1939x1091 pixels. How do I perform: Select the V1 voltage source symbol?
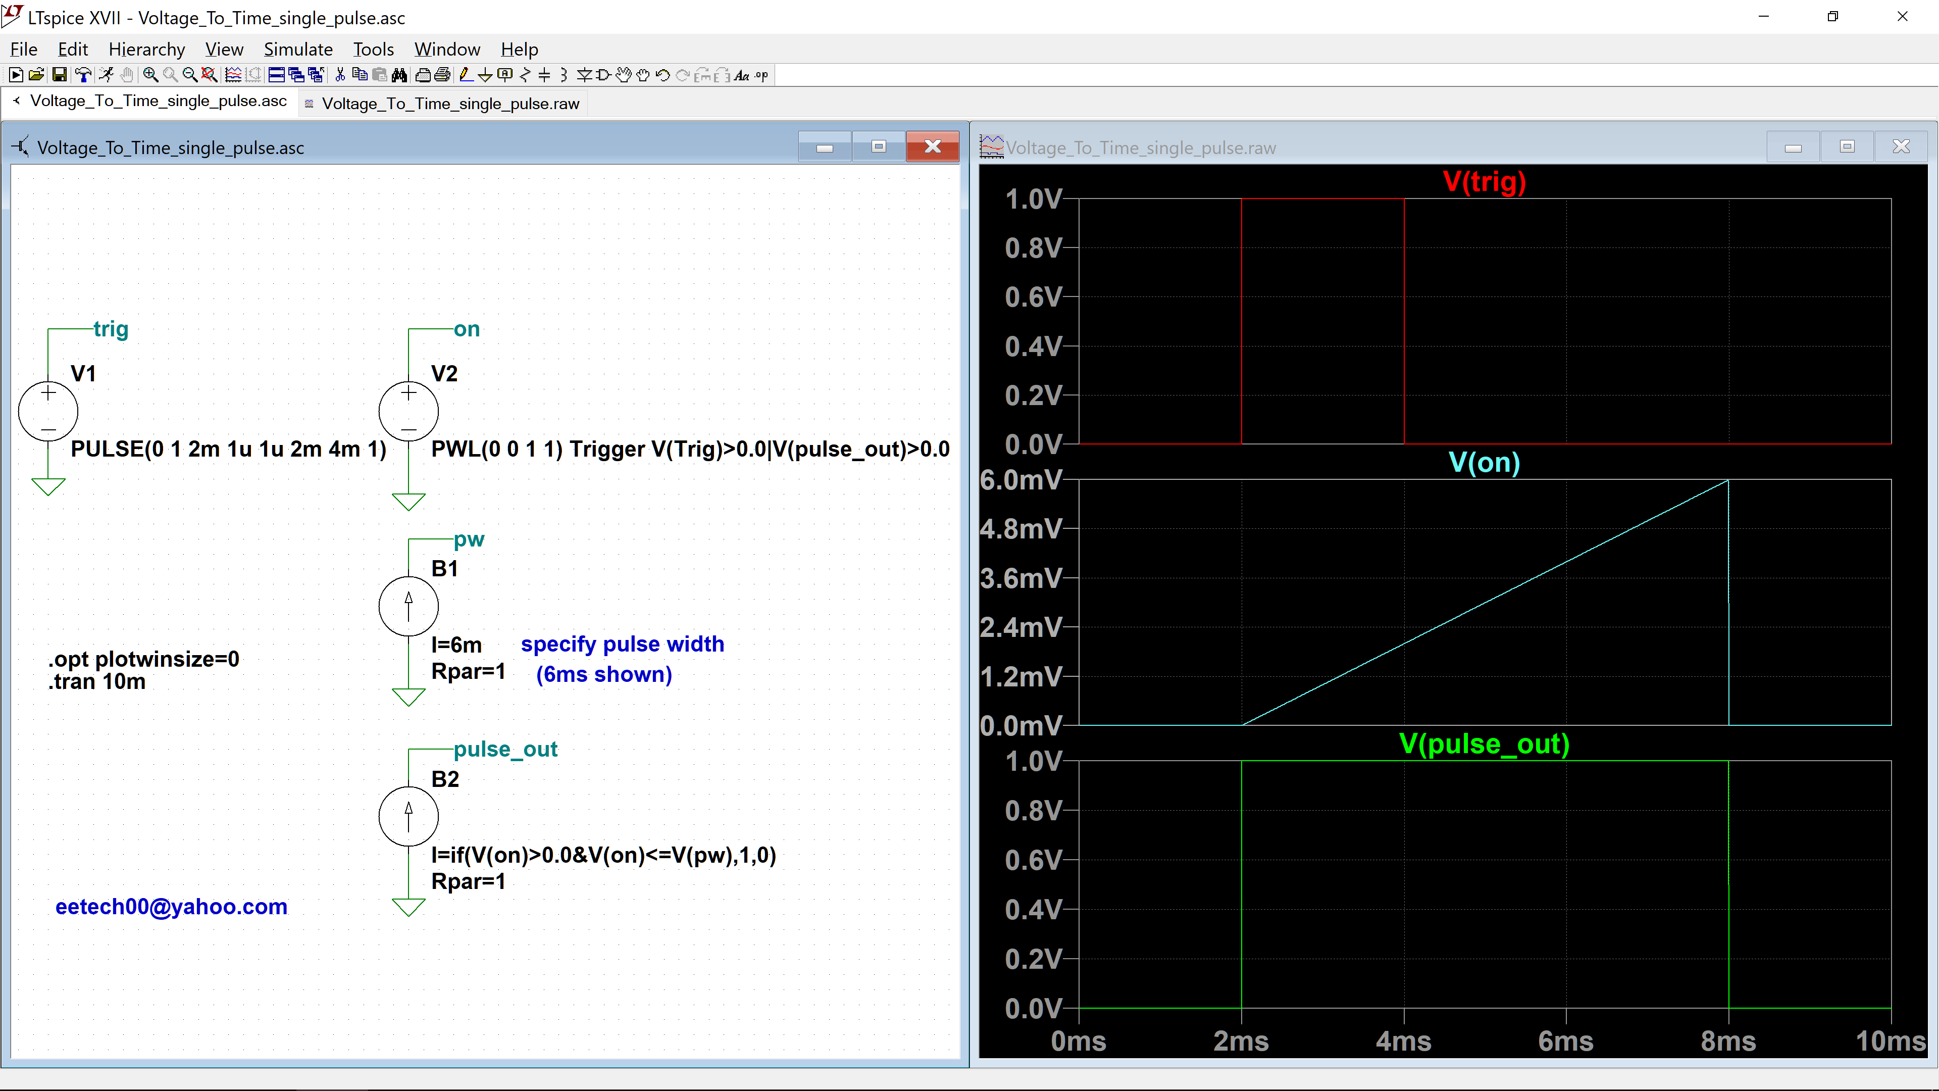[48, 411]
